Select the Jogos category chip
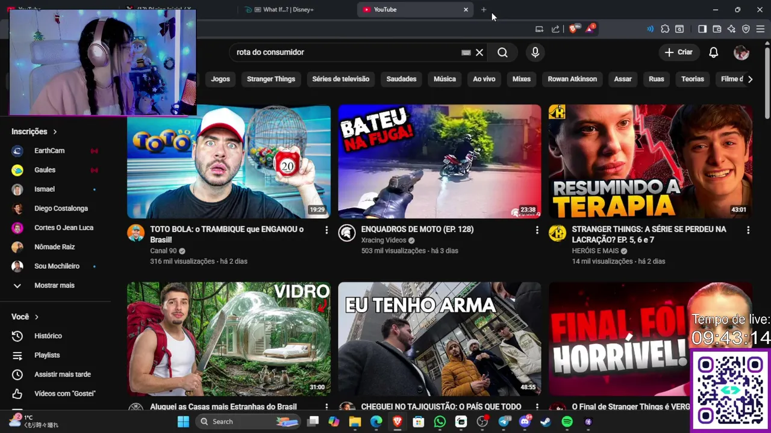 pos(220,79)
